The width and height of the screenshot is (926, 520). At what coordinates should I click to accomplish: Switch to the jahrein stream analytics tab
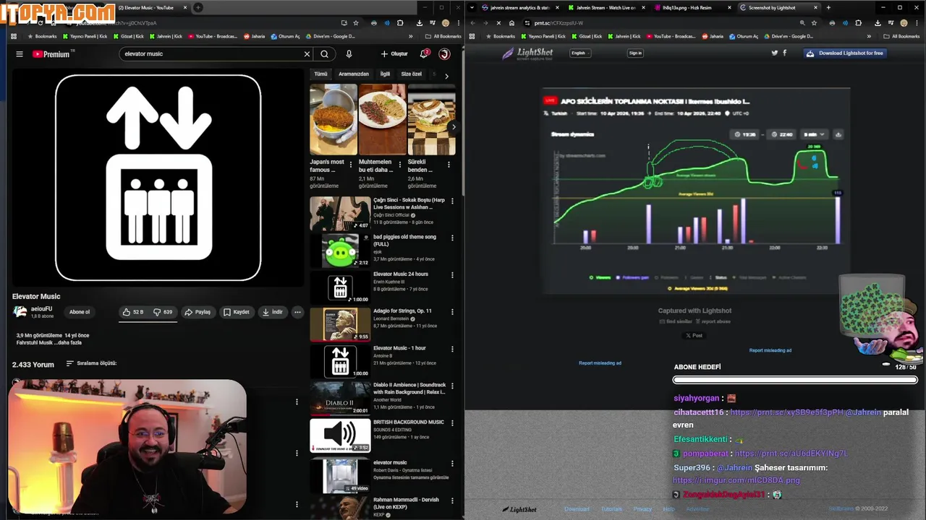coord(519,8)
